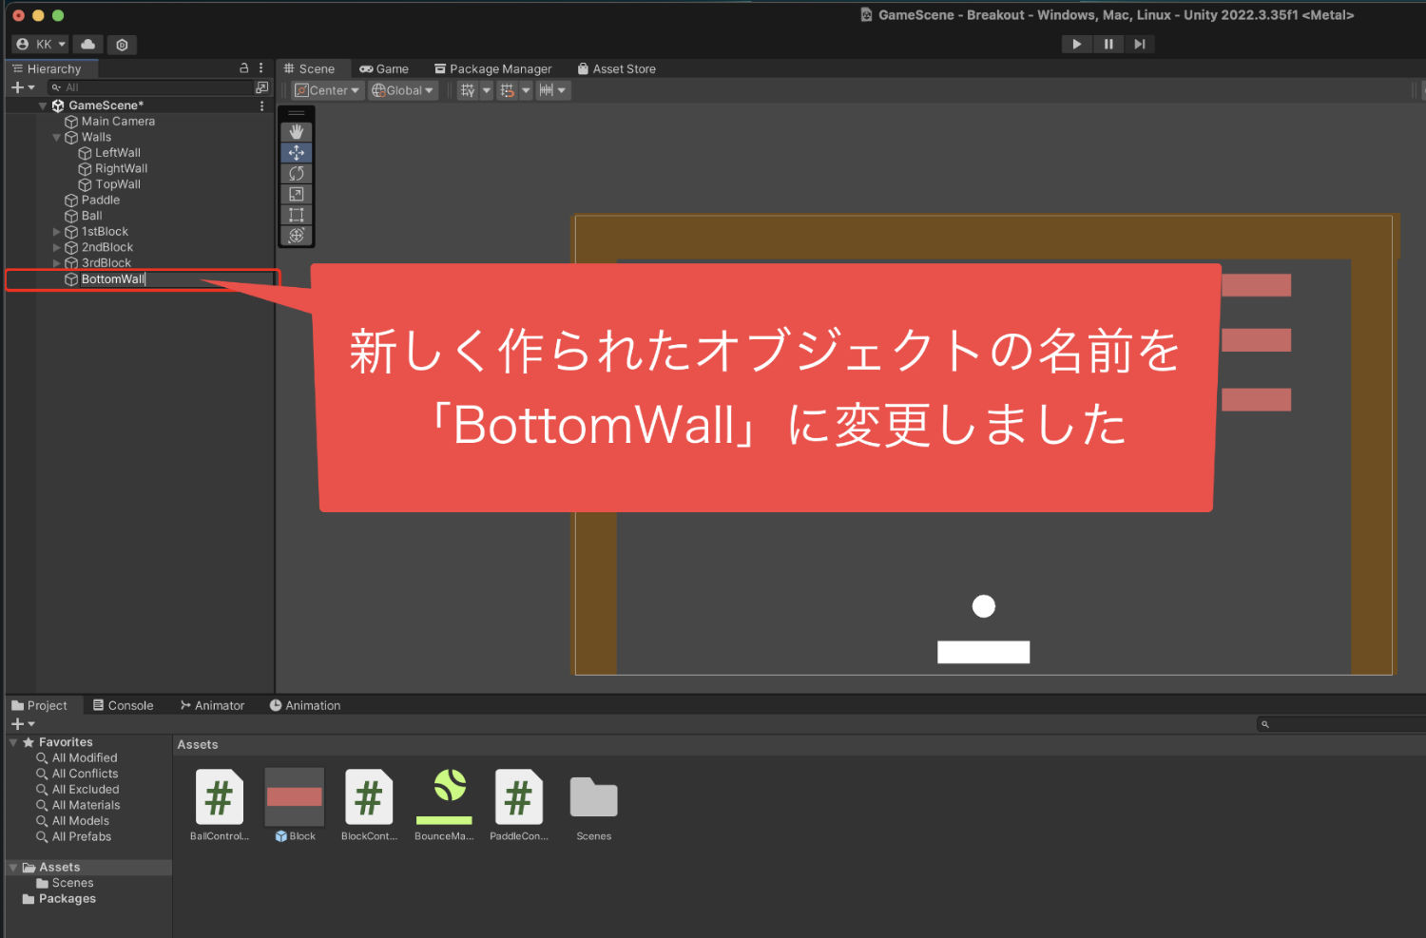Open the GameScene context menu dots

262,105
